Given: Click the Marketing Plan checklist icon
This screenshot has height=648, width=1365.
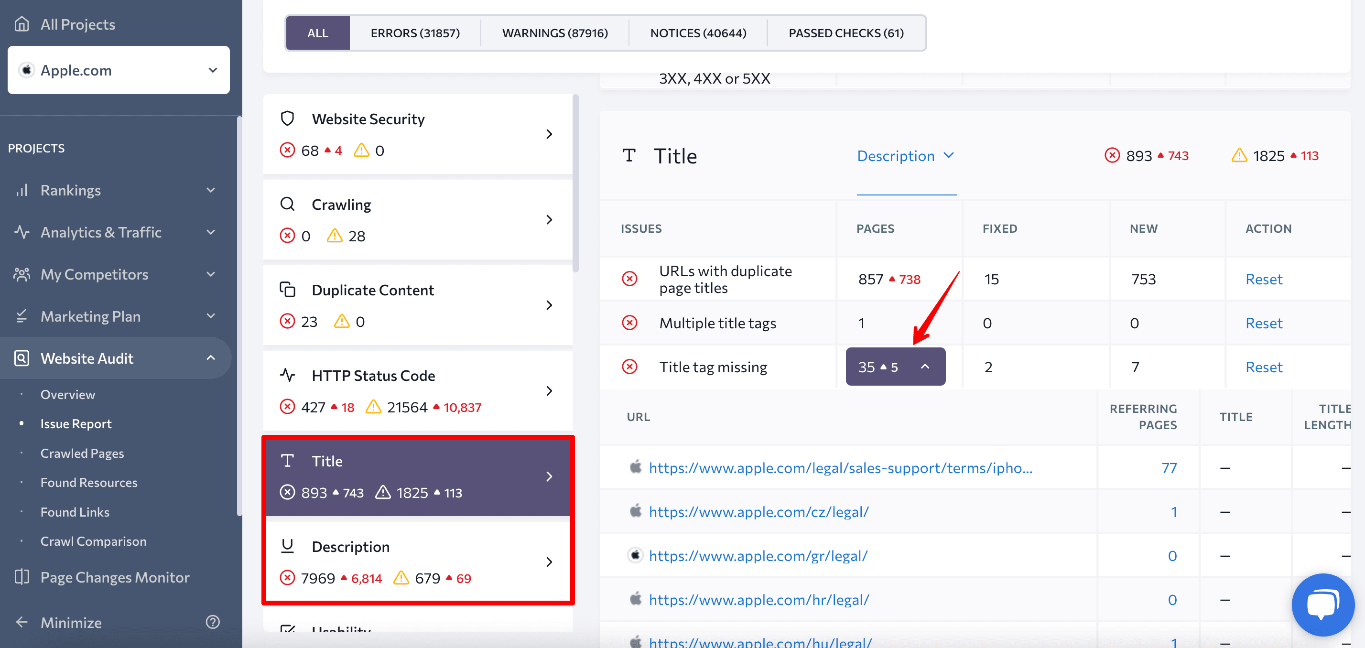Looking at the screenshot, I should pos(22,316).
